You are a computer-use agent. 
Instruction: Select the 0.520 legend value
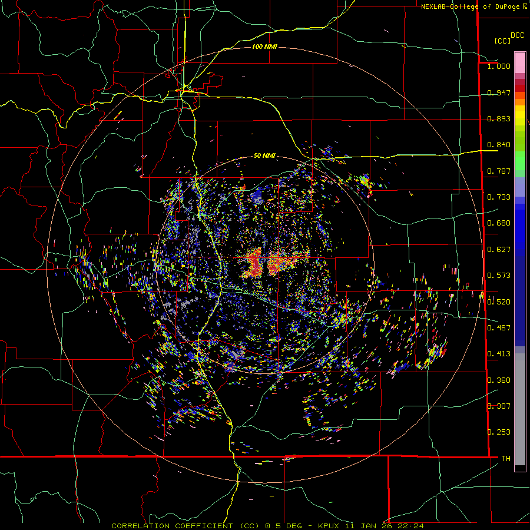click(499, 302)
